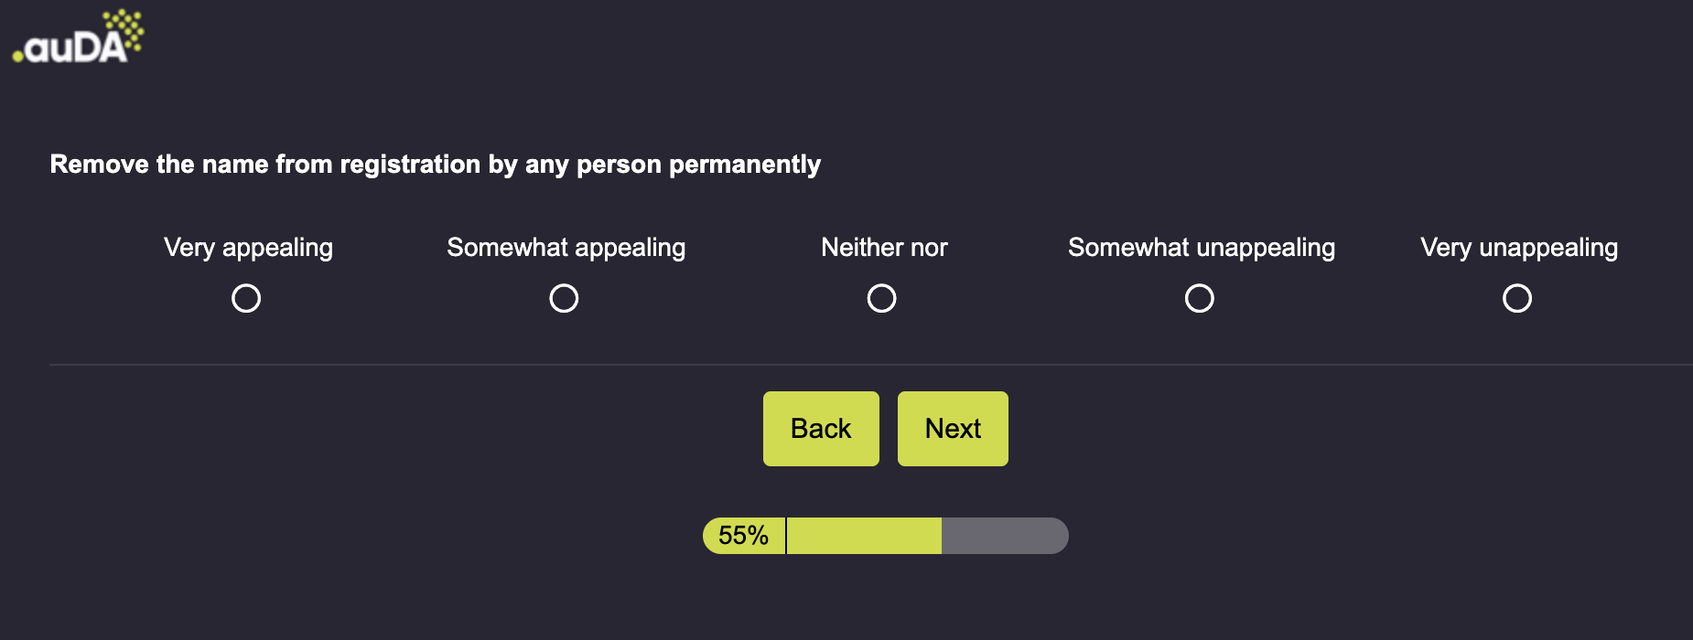Click the unfilled gray progress bar section
This screenshot has width=1693, height=640.
pyautogui.click(x=1003, y=536)
